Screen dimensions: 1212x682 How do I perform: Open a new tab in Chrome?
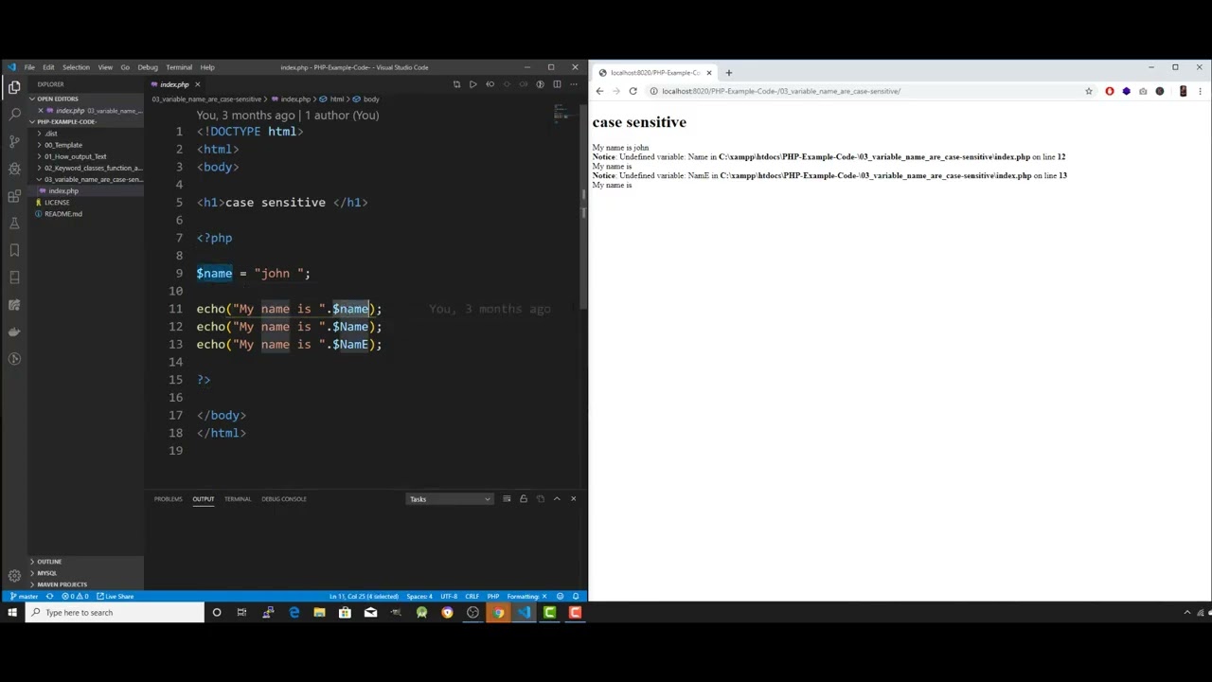pyautogui.click(x=728, y=72)
